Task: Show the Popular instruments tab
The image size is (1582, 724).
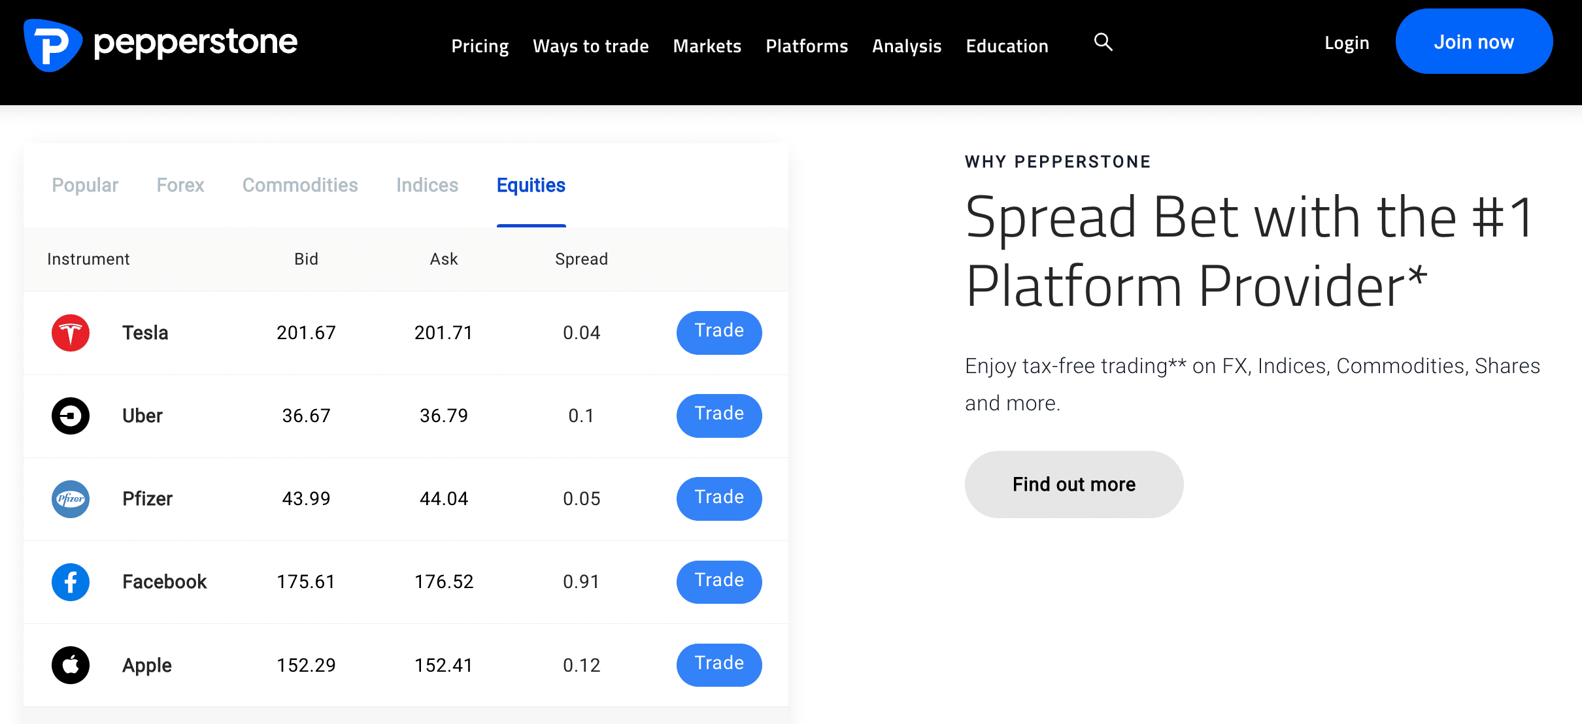Action: point(85,186)
